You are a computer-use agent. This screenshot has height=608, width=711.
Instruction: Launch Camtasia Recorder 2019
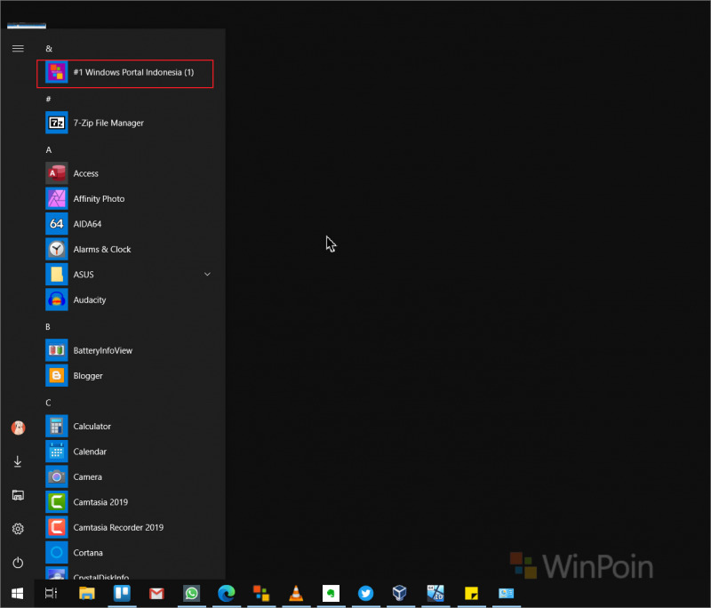point(128,528)
